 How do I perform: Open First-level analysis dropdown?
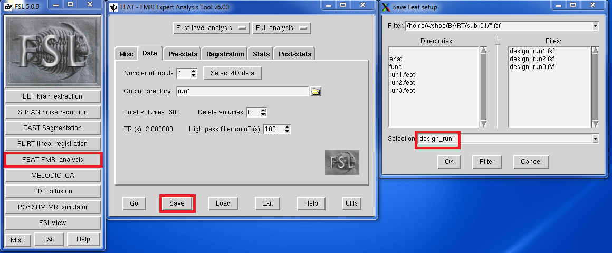(211, 28)
